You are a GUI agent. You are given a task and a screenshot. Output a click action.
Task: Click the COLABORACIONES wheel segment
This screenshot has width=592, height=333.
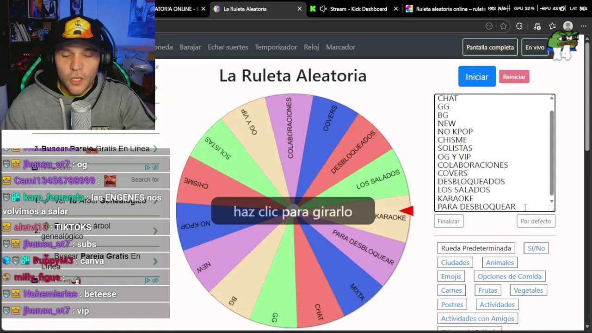(x=289, y=128)
